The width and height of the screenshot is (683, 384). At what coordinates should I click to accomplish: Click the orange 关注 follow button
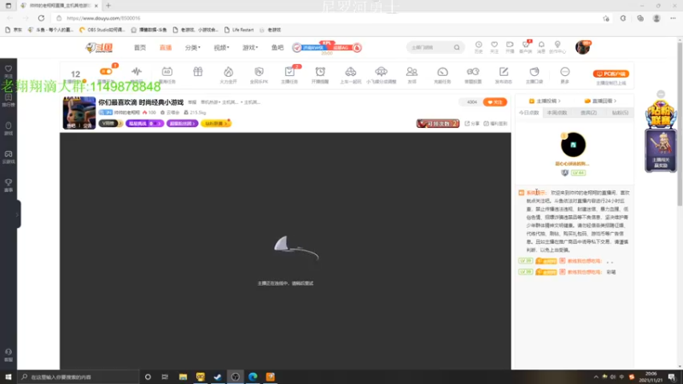(x=495, y=102)
